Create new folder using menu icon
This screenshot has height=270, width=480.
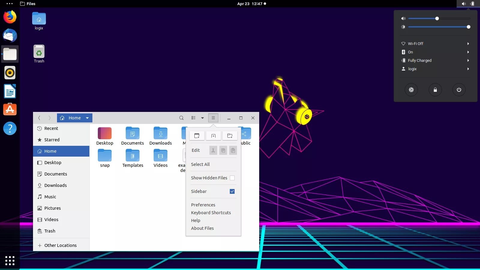pyautogui.click(x=230, y=136)
